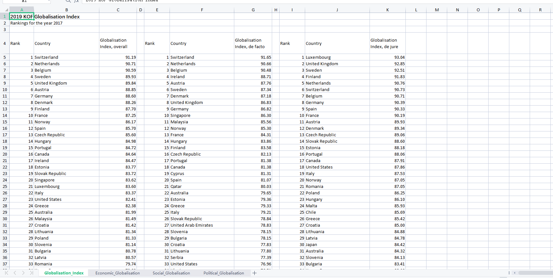Switch to the Social_Globalisation sheet
Screen dimensions: 553x278
tap(171, 273)
